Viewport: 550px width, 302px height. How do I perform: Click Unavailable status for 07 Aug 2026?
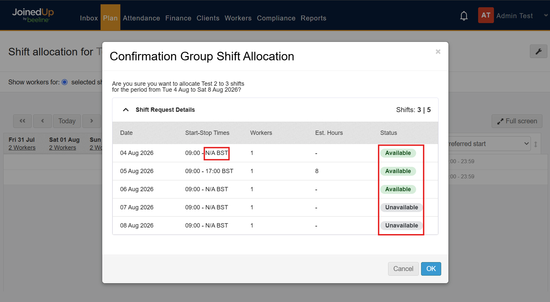pyautogui.click(x=402, y=207)
